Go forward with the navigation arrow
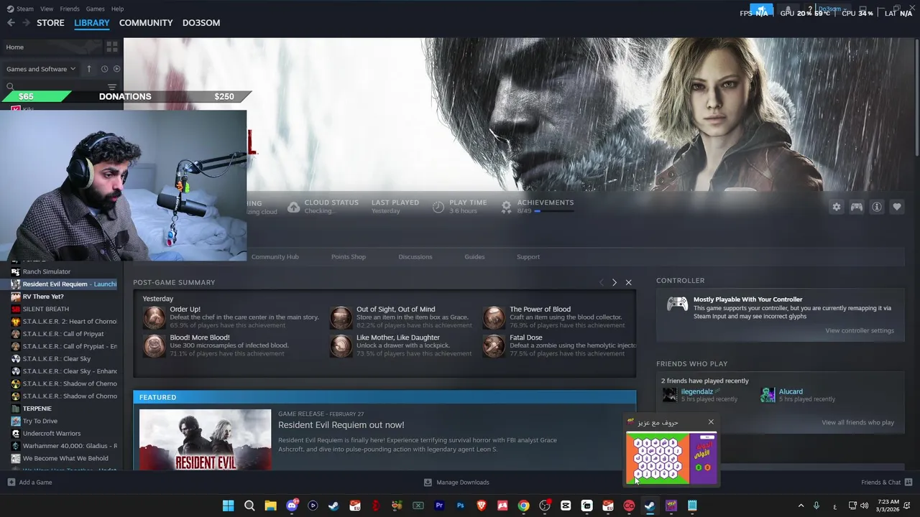 (27, 23)
